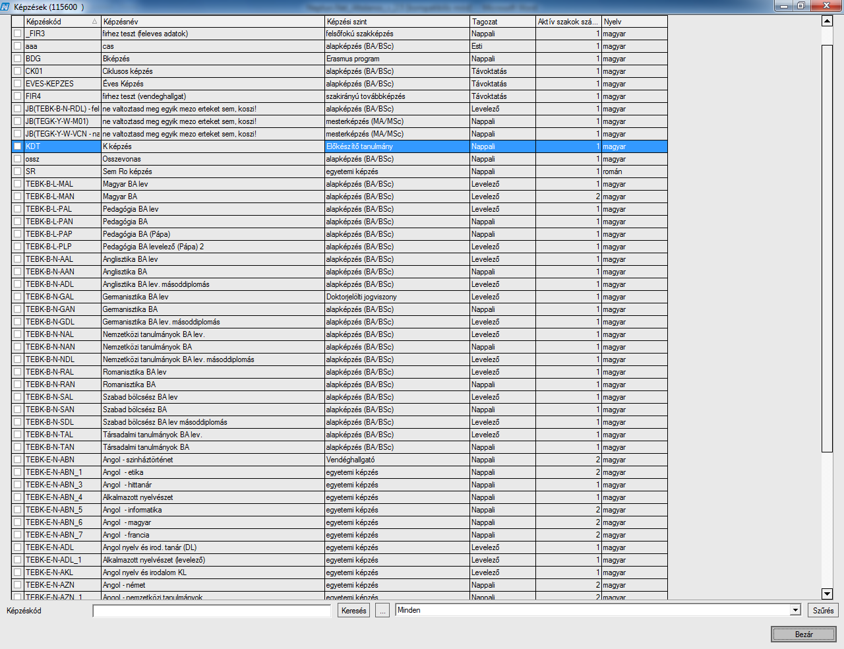Click the Aktív szakok szá... column header
844x649 pixels.
point(568,22)
